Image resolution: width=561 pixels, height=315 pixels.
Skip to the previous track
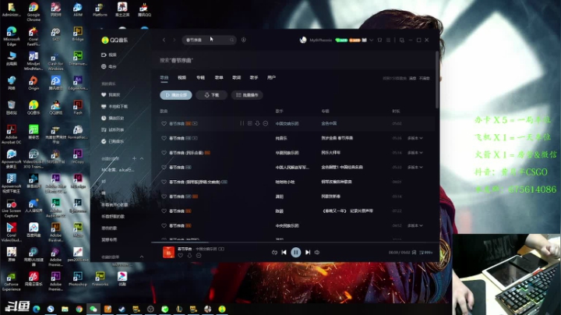284,253
